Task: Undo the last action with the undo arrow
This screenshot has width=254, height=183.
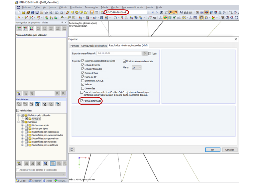Action: [x=57, y=12]
